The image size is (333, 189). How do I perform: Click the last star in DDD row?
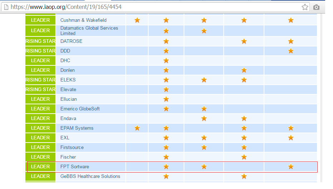pos(291,51)
